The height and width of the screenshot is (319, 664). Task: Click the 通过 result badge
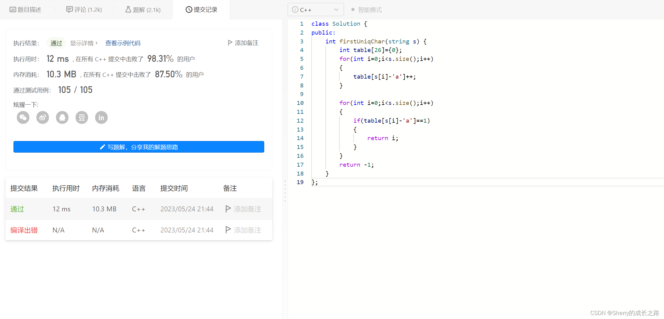click(x=56, y=43)
